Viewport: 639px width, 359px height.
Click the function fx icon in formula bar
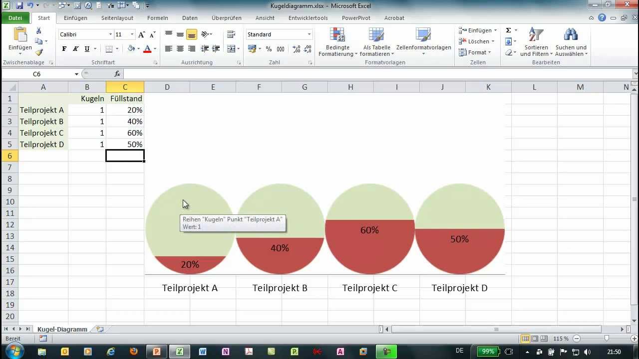[x=117, y=74]
